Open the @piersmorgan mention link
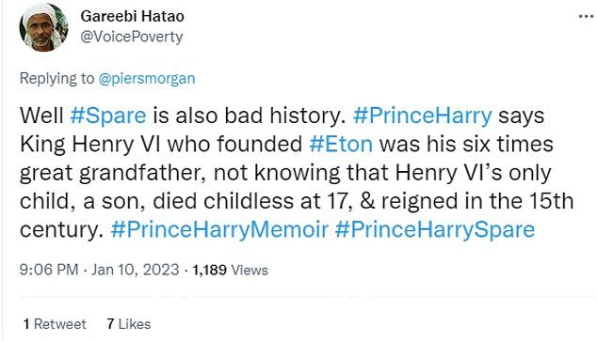The image size is (597, 341). click(x=147, y=79)
